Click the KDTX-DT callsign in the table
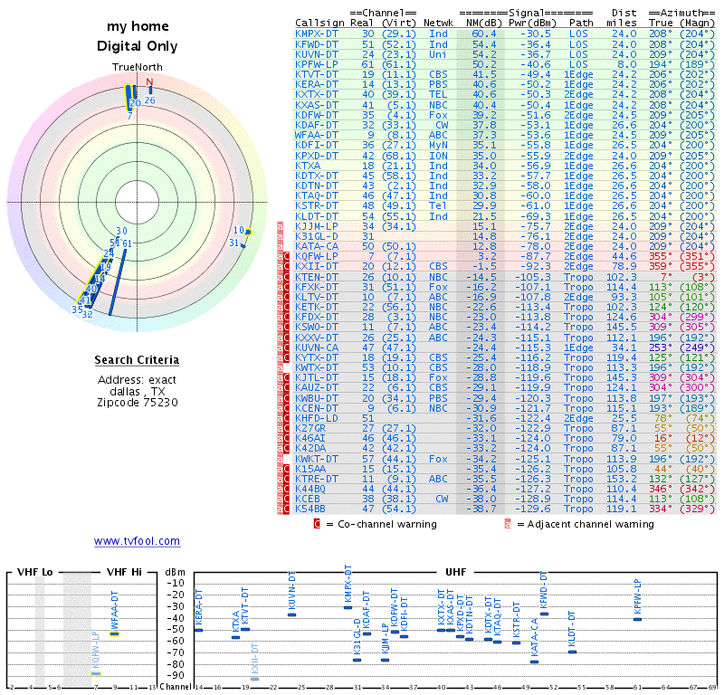 tap(317, 176)
